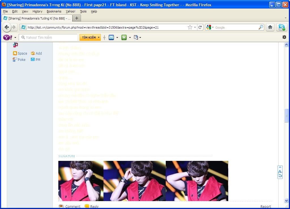Click the Comment link
The height and width of the screenshot is (209, 290).
tap(73, 206)
